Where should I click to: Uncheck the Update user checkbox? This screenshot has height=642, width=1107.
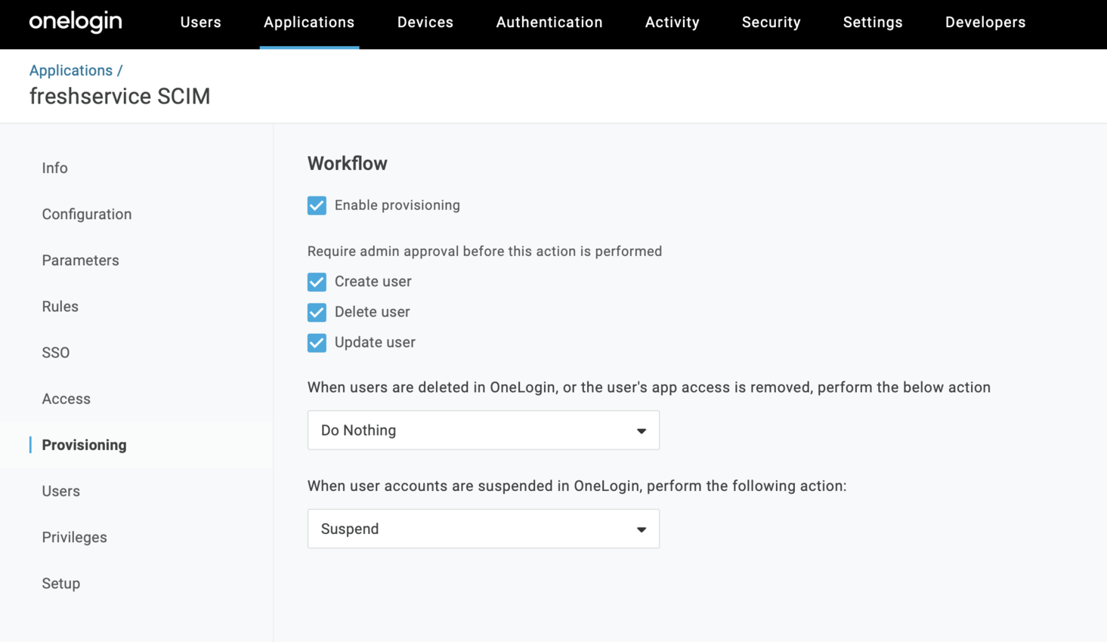coord(317,343)
